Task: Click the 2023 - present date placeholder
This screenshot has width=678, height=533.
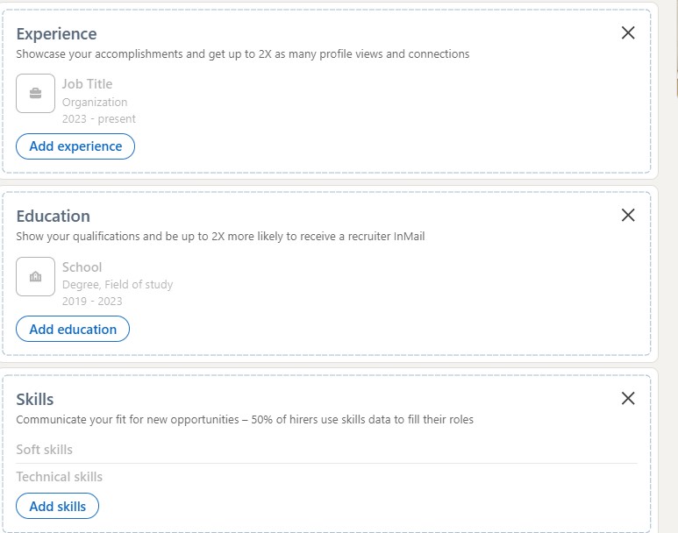Action: 98,119
